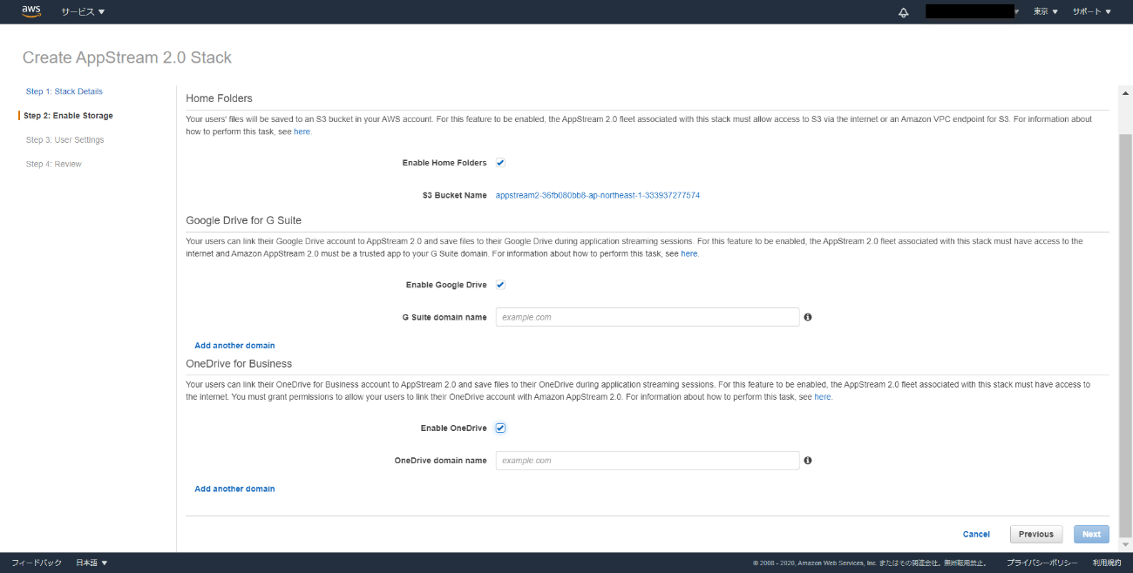
Task: Focus the OneDrive domain name field
Action: coord(648,460)
